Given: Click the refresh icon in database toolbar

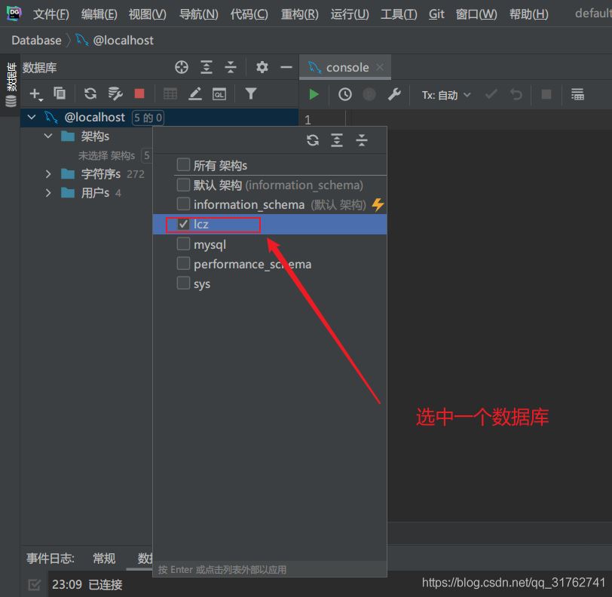Looking at the screenshot, I should [x=90, y=93].
